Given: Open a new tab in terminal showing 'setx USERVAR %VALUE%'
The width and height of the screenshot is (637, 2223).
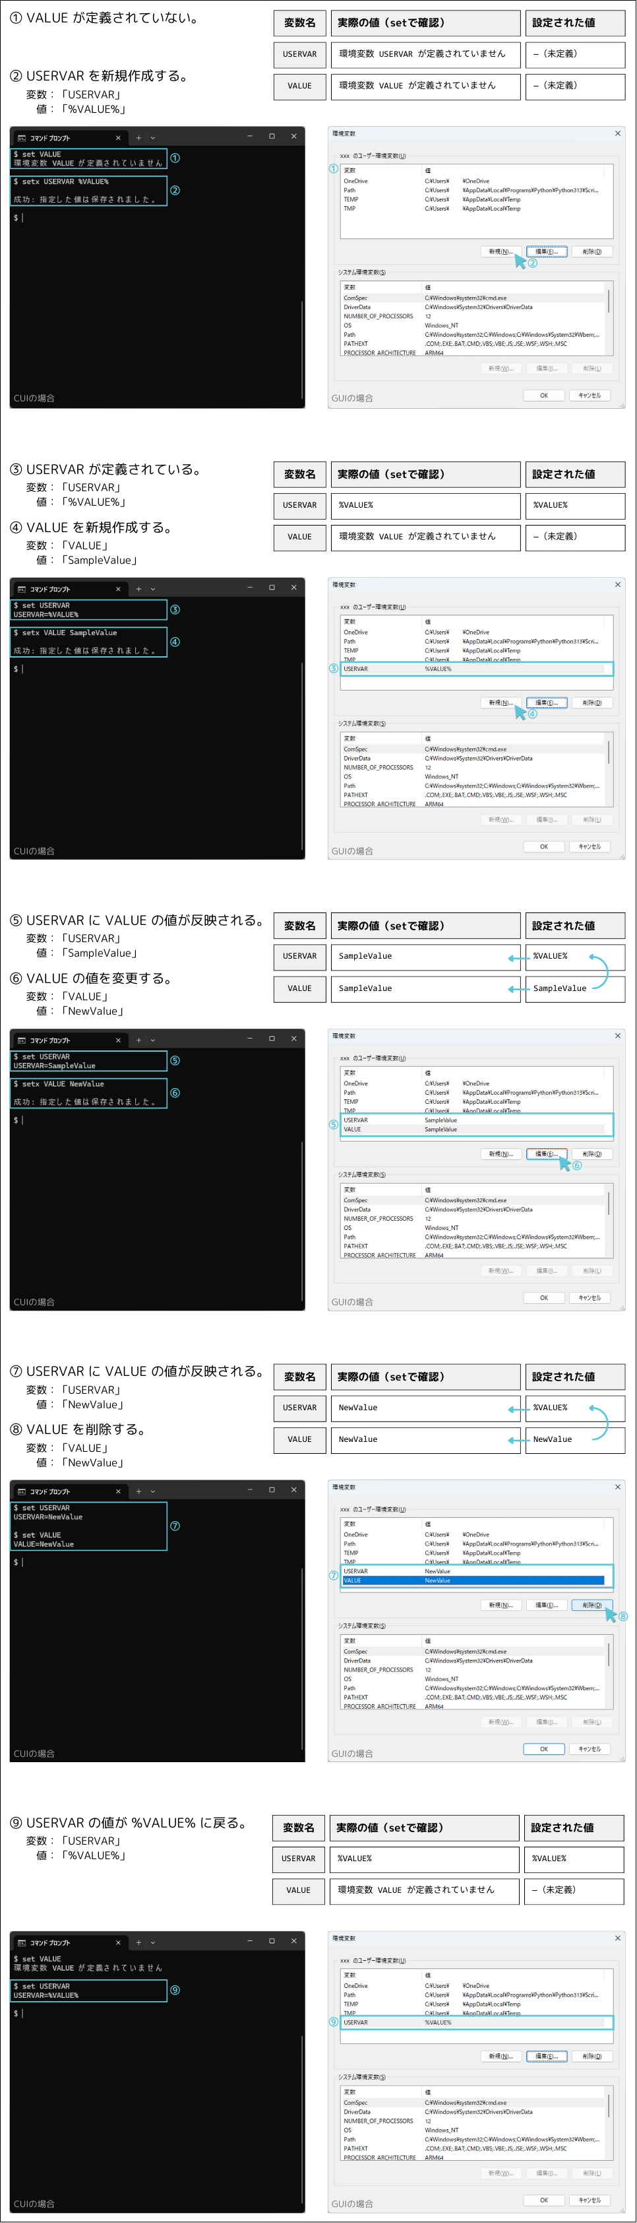Looking at the screenshot, I should pyautogui.click(x=138, y=137).
